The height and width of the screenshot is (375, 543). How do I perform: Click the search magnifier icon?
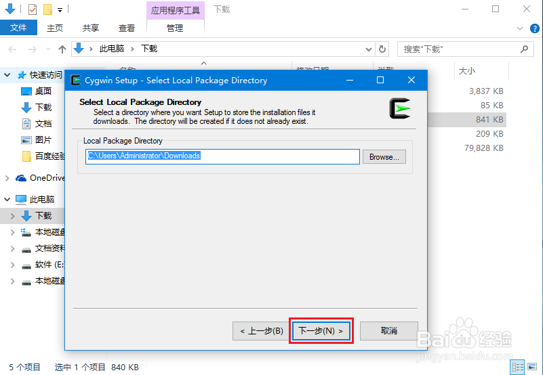click(x=524, y=49)
